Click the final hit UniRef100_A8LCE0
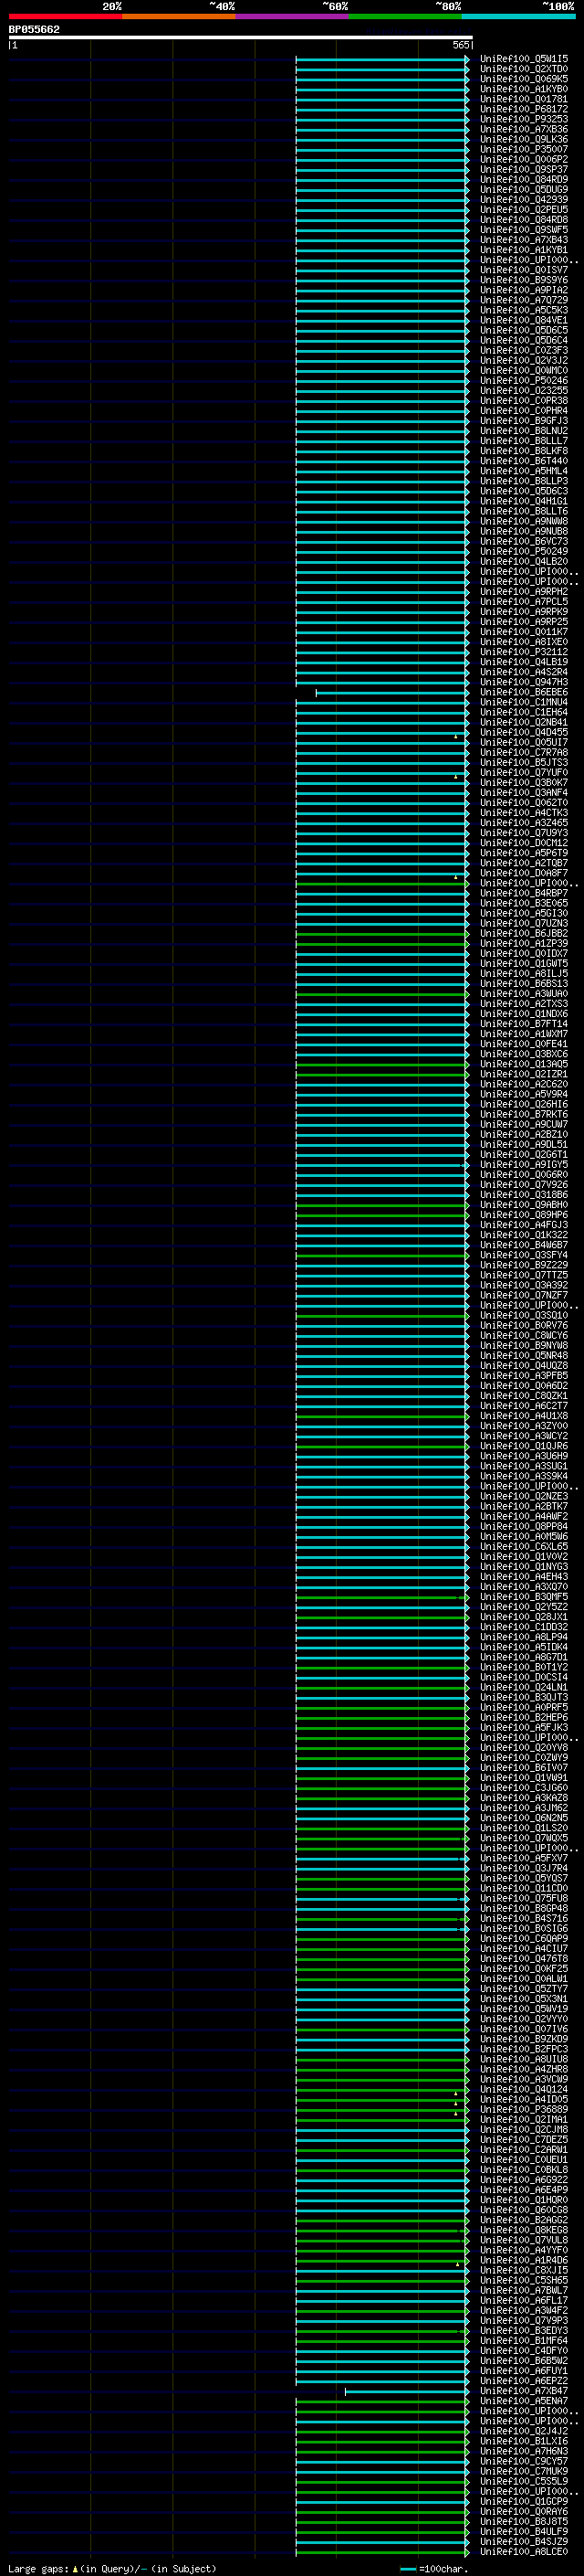This screenshot has height=2576, width=584. (x=524, y=2552)
